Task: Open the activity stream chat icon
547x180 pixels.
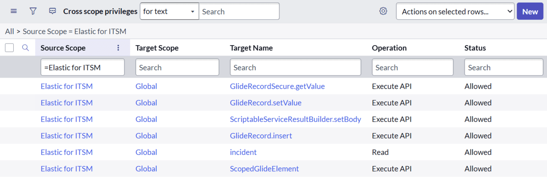Action: click(x=53, y=12)
